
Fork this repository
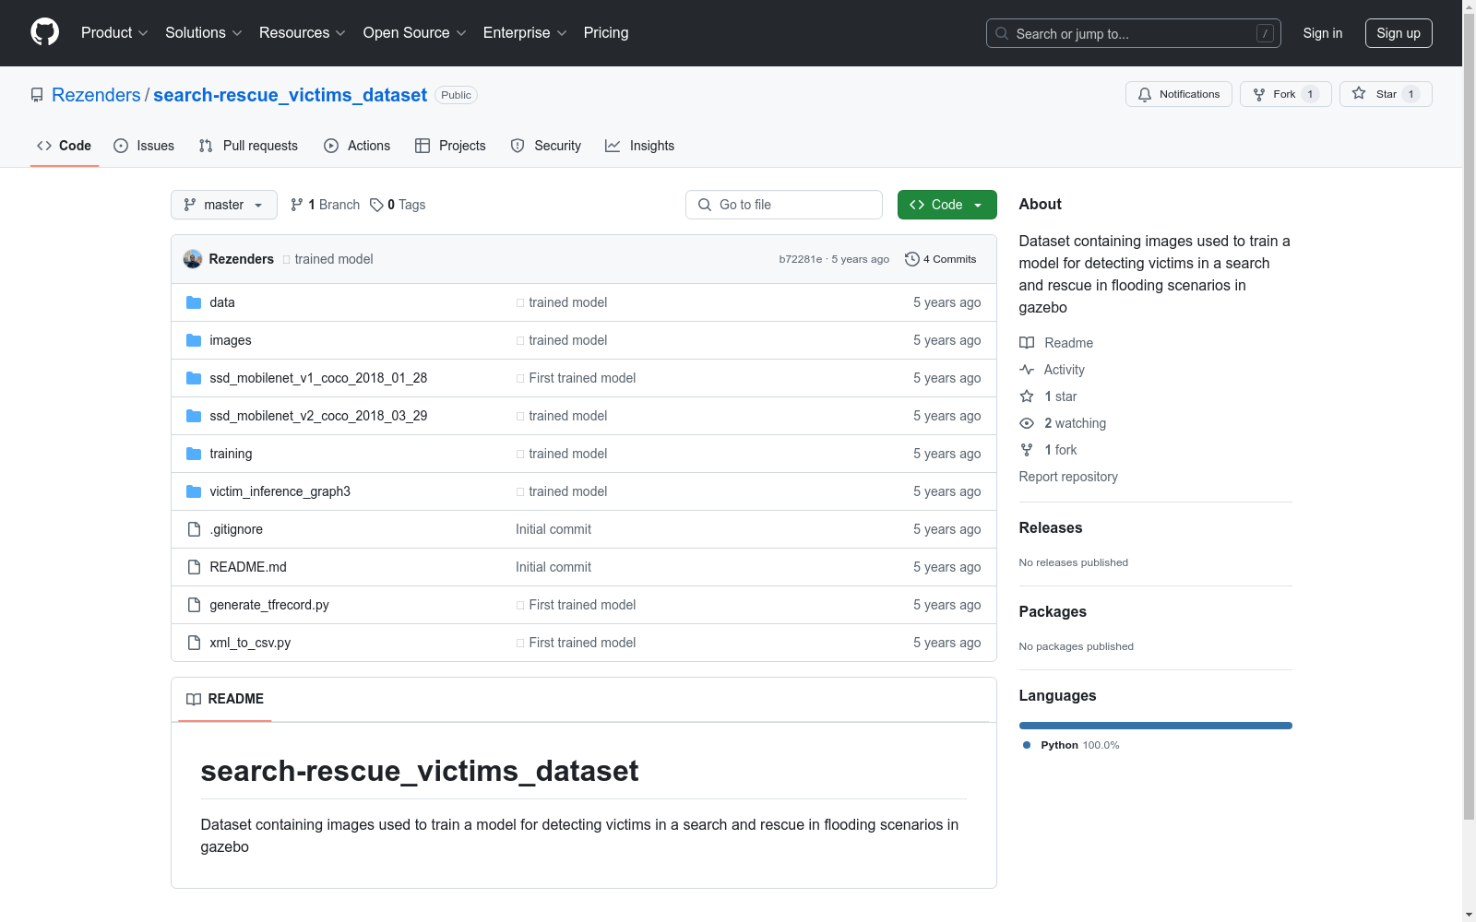(1286, 94)
